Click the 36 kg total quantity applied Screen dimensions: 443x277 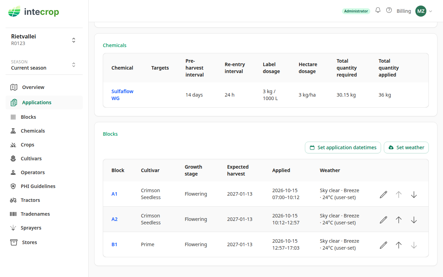point(385,95)
